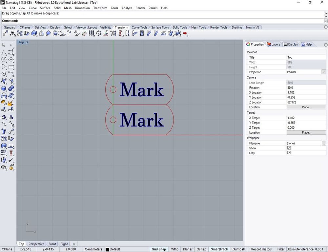This screenshot has width=328, height=252.
Task: Select the Bend tool icon
Action: coord(135,33)
